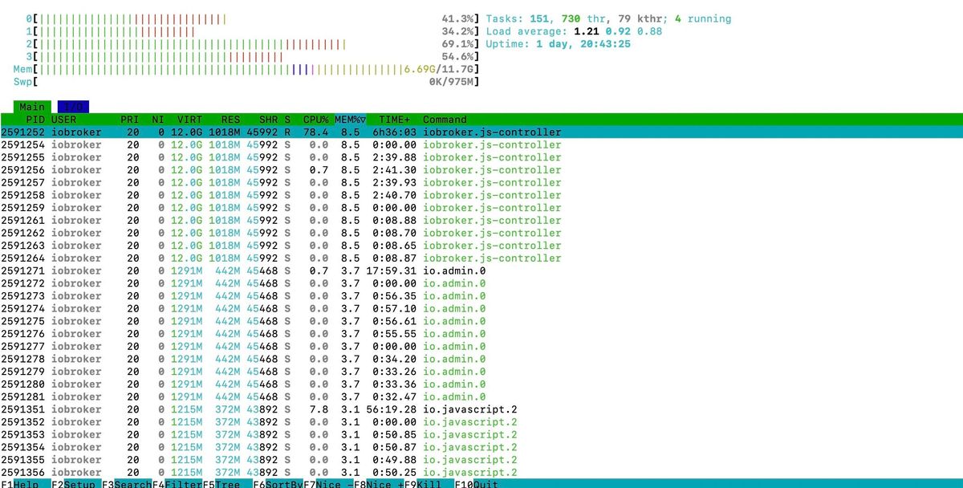Sort by the Command column header
Screen dimensions: 963x488
point(445,120)
